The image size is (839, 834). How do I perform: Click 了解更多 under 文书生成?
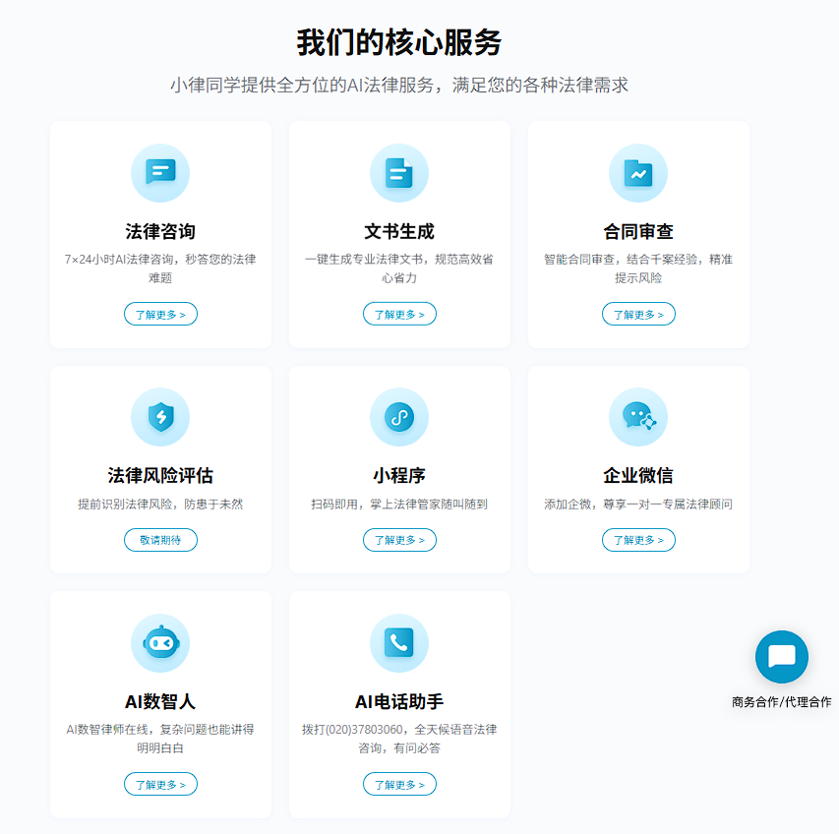tap(399, 314)
